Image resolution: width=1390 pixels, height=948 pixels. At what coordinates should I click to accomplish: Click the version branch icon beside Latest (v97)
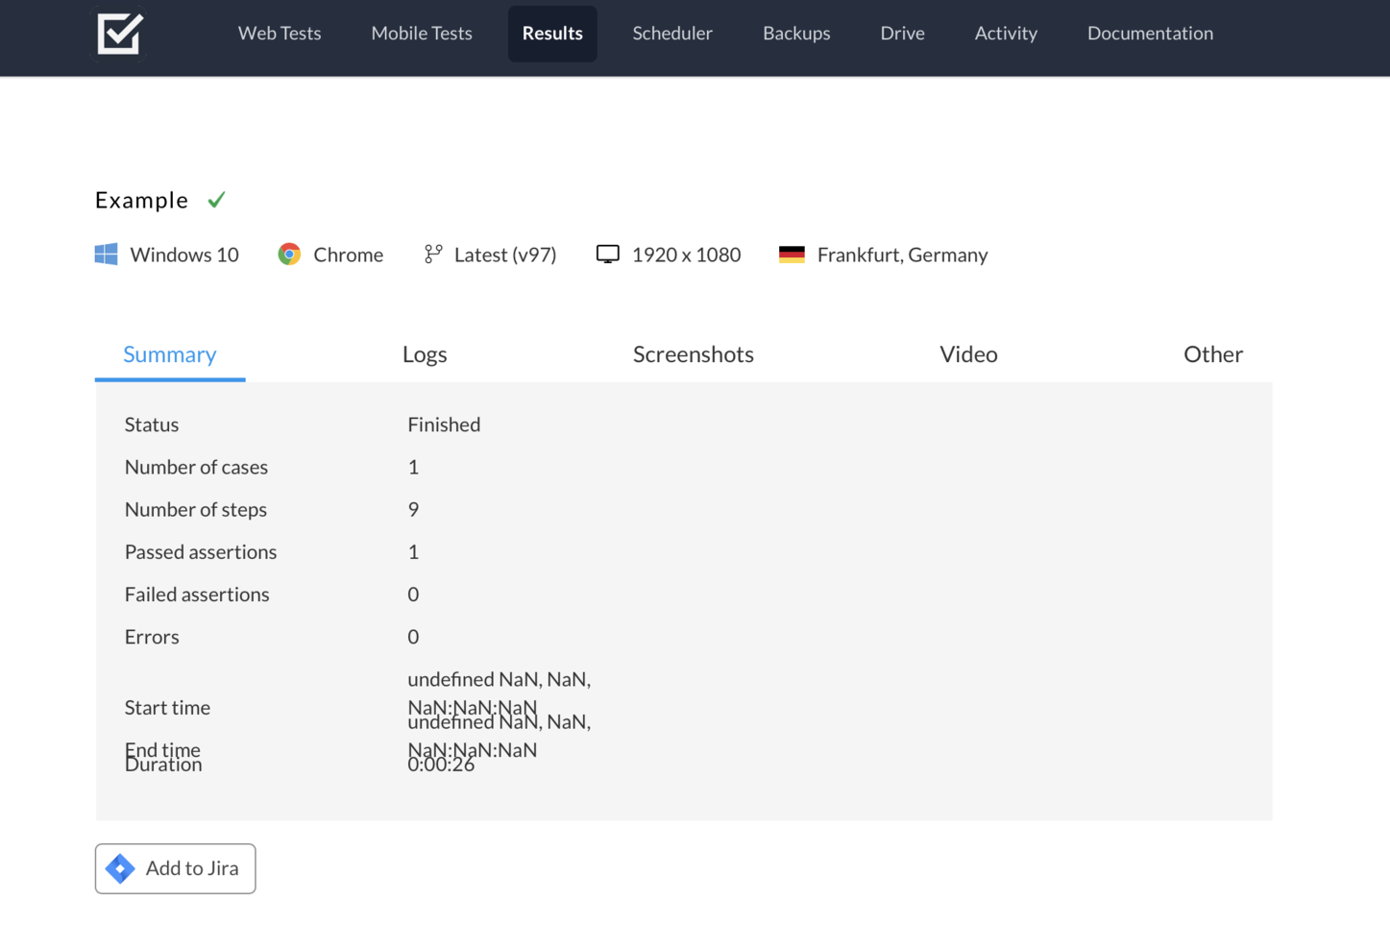tap(434, 254)
